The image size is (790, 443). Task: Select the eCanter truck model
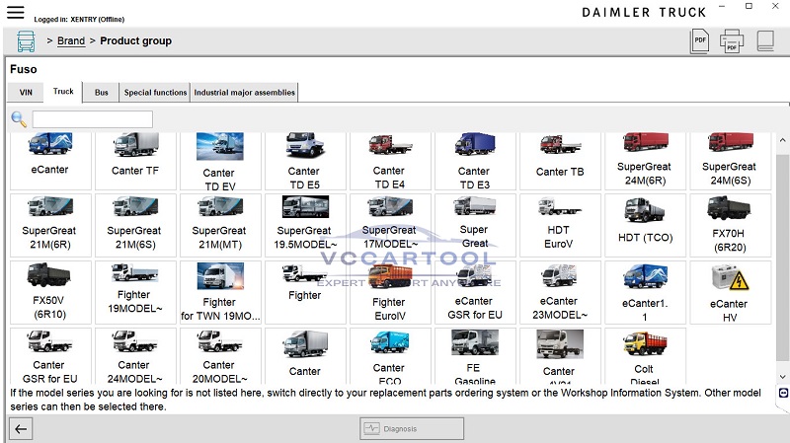[x=50, y=161]
